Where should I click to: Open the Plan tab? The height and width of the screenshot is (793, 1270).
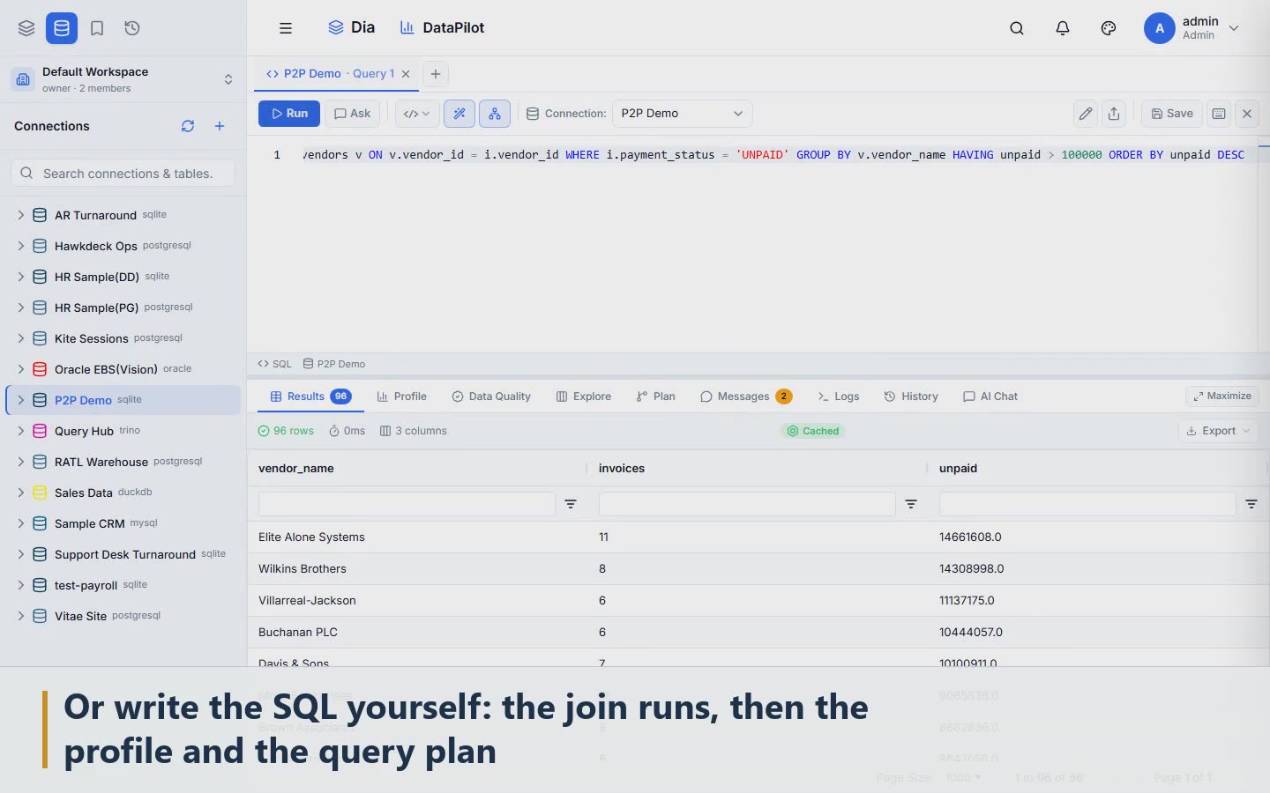tap(655, 396)
